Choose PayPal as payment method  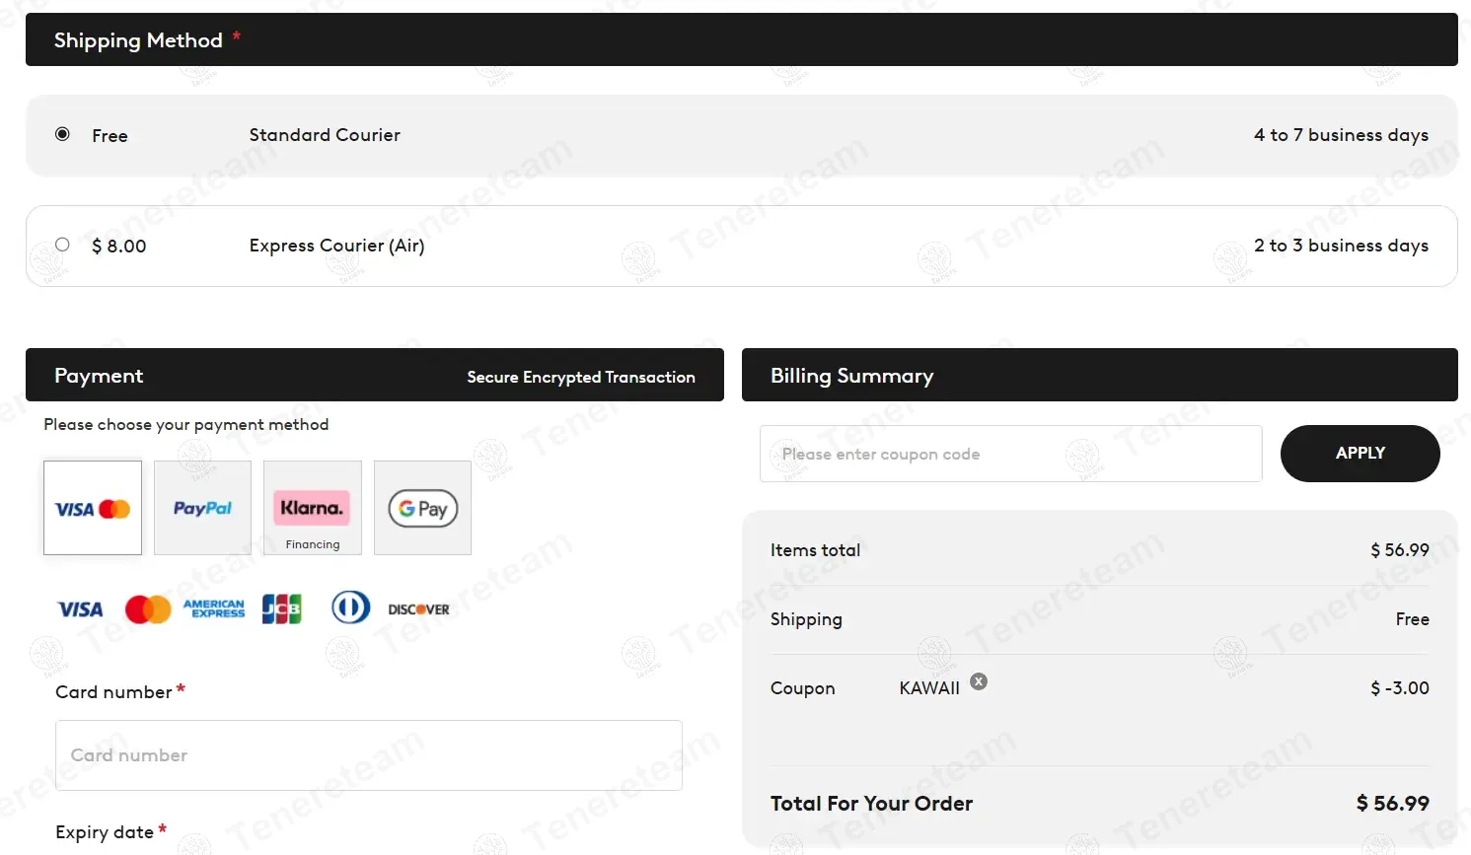pyautogui.click(x=202, y=508)
